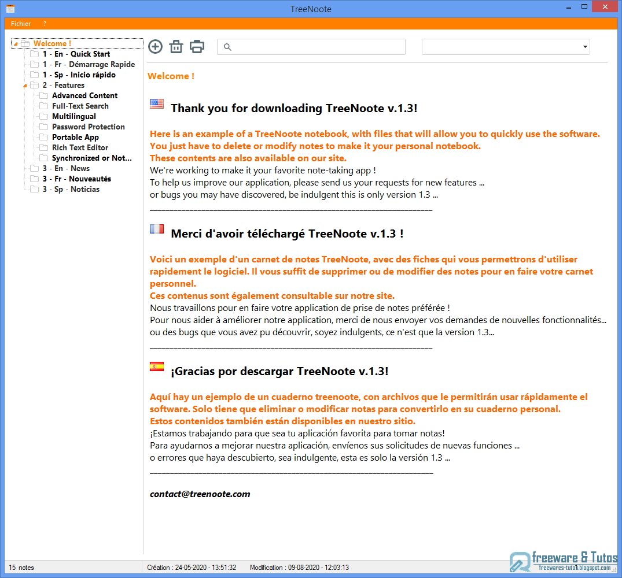Click the orange Welcome ! note title
622x578 pixels.
coord(171,76)
